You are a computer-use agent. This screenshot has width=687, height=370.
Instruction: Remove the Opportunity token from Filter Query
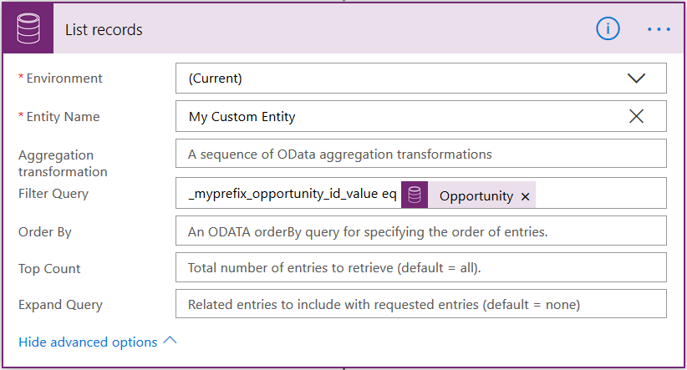click(525, 196)
